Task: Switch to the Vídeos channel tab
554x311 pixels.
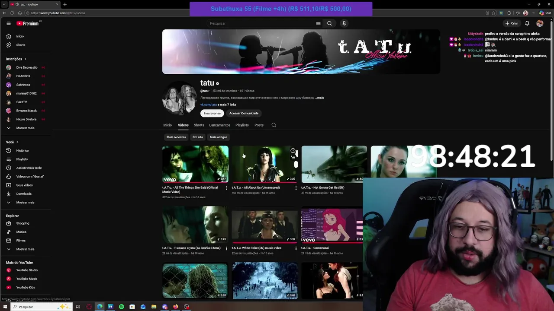Action: 183,125
